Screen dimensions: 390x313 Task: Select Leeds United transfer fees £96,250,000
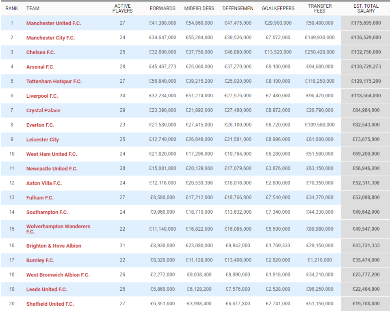[320, 289]
